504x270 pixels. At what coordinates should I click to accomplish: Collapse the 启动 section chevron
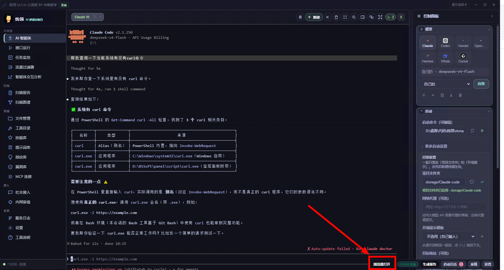tap(489, 111)
